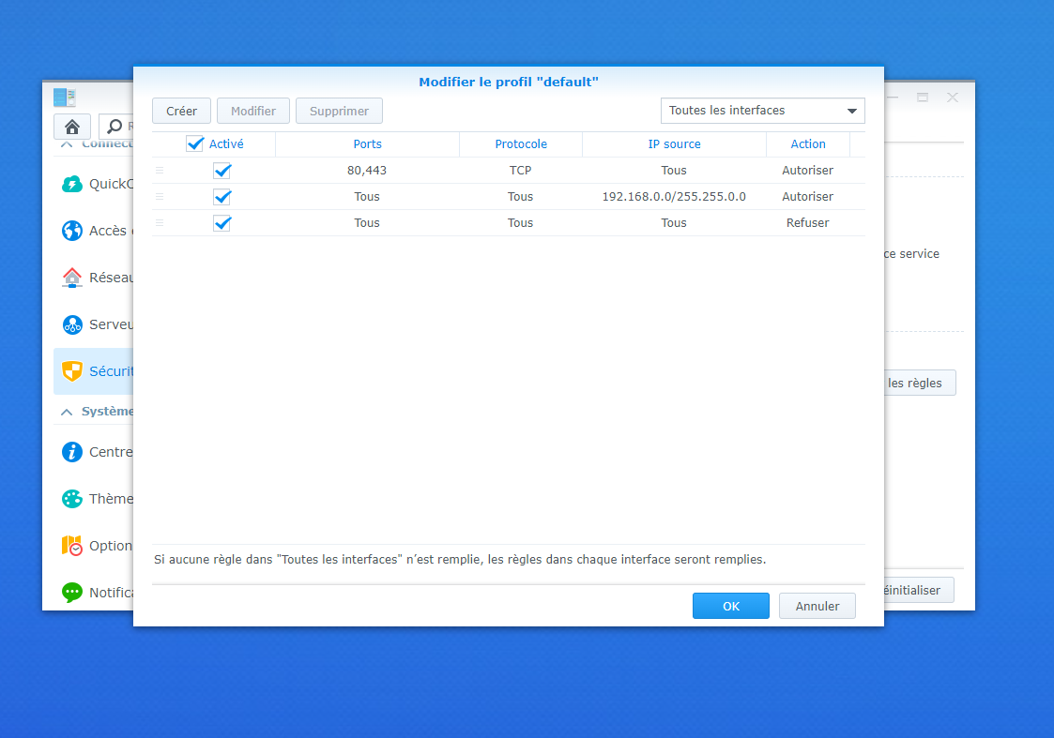Confirm with the OK button
This screenshot has height=738, width=1054.
[x=730, y=606]
